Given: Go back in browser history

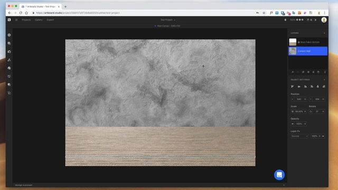Looking at the screenshot, I should (x=10, y=13).
